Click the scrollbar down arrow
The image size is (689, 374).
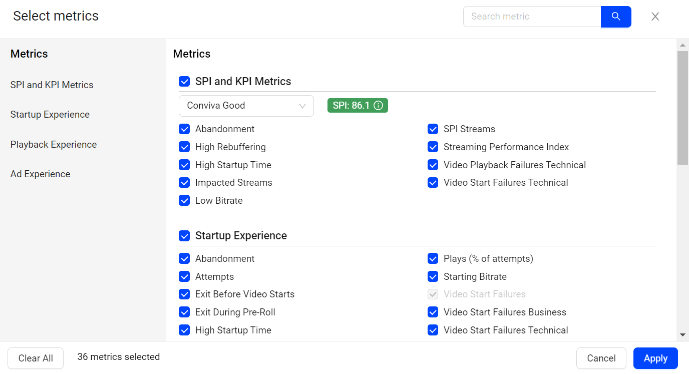(x=682, y=334)
